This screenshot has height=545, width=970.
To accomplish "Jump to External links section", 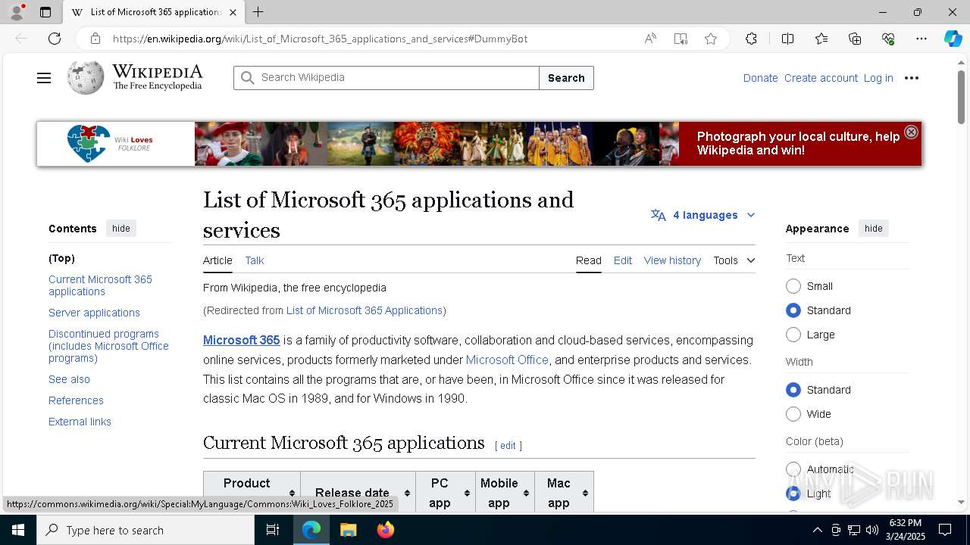I will [x=80, y=422].
